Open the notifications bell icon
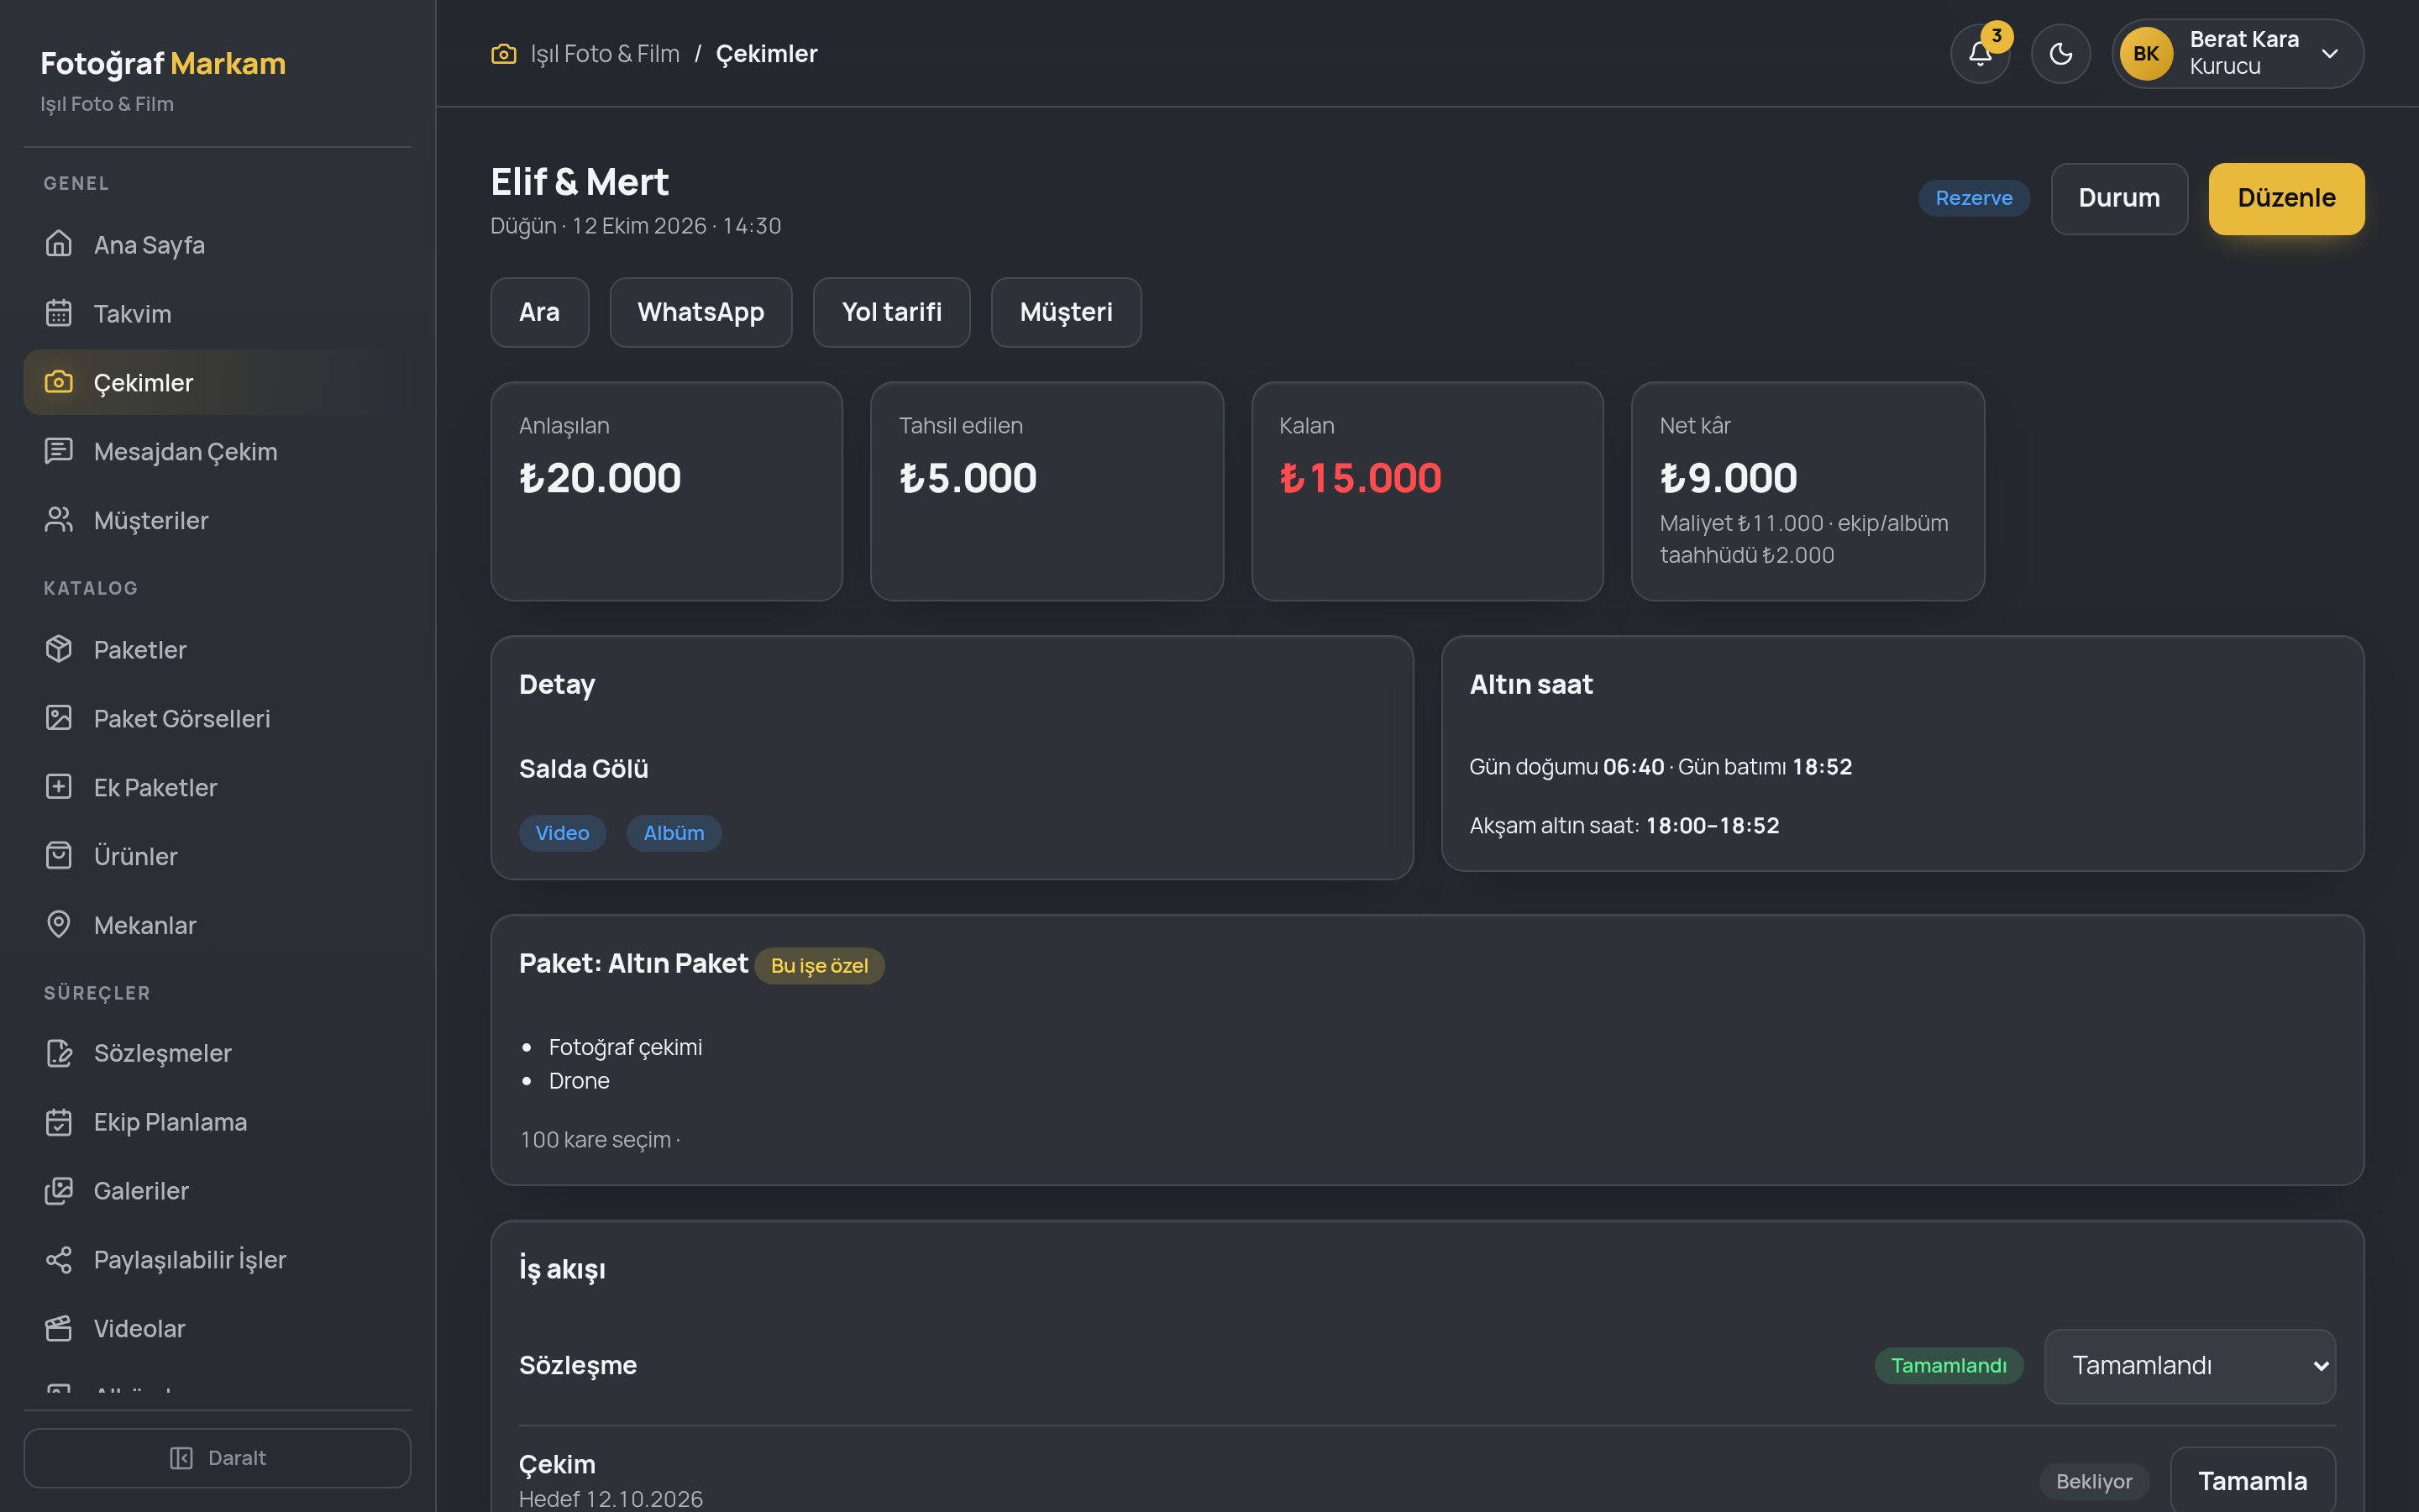The height and width of the screenshot is (1512, 2419). pos(1979,54)
